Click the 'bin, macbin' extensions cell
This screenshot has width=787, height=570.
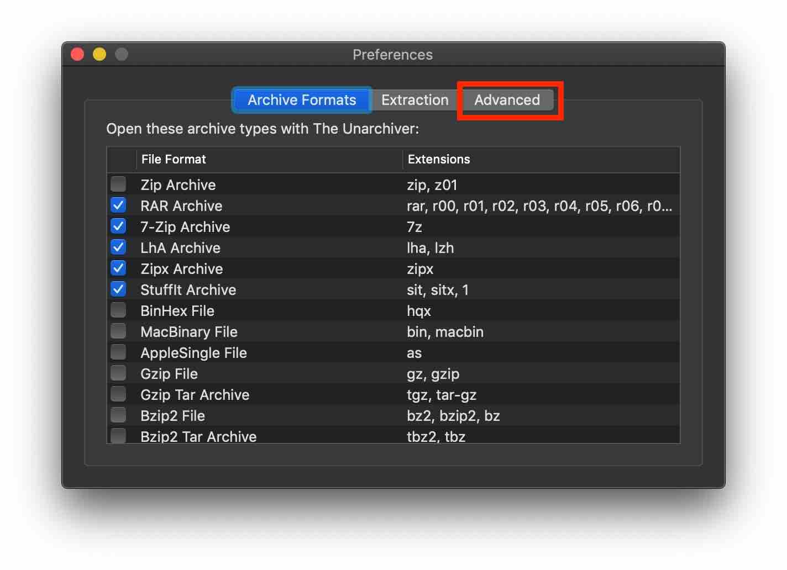coord(445,332)
